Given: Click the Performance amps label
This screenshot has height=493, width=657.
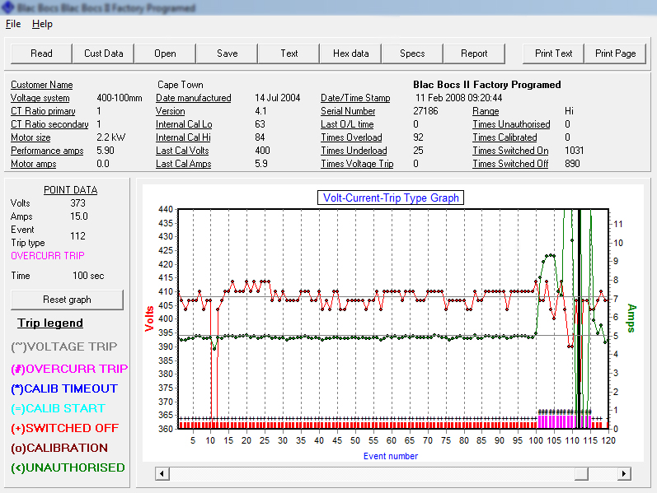Looking at the screenshot, I should point(47,151).
